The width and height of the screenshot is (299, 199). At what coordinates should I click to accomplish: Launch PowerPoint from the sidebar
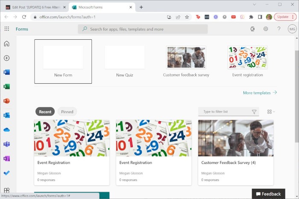click(x=7, y=101)
